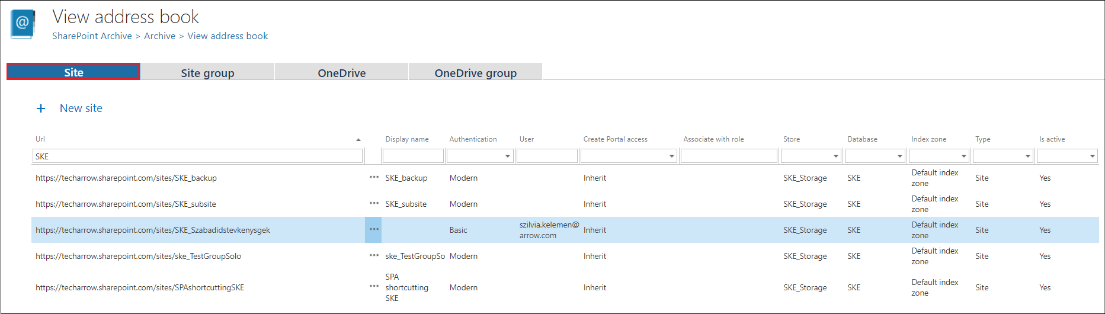The height and width of the screenshot is (314, 1105).
Task: Click the Display name filter field
Action: point(413,156)
